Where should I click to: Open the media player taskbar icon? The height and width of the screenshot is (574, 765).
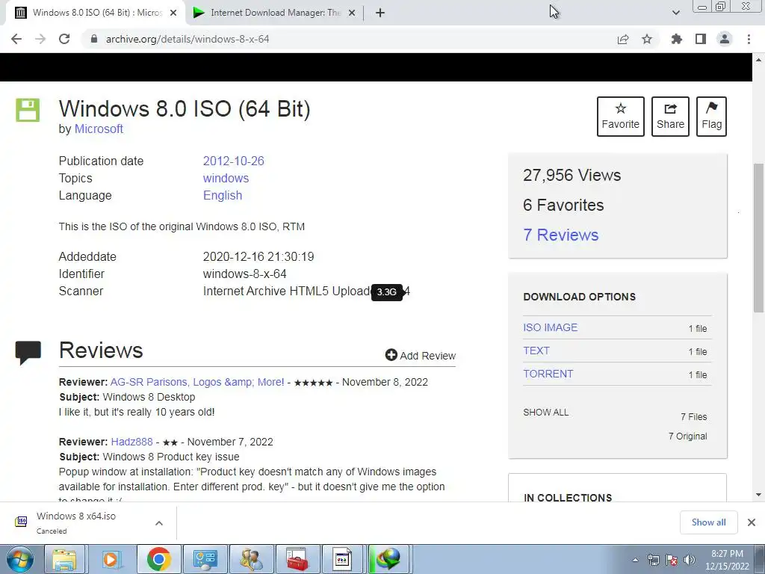tap(112, 559)
